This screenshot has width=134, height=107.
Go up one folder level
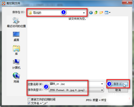[x=96, y=13]
